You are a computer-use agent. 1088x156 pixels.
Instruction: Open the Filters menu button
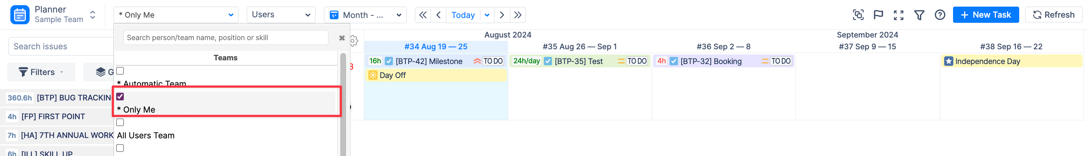[41, 72]
